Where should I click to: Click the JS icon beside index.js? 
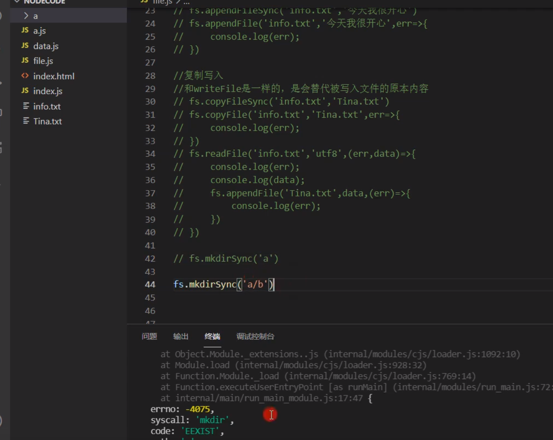[25, 90]
